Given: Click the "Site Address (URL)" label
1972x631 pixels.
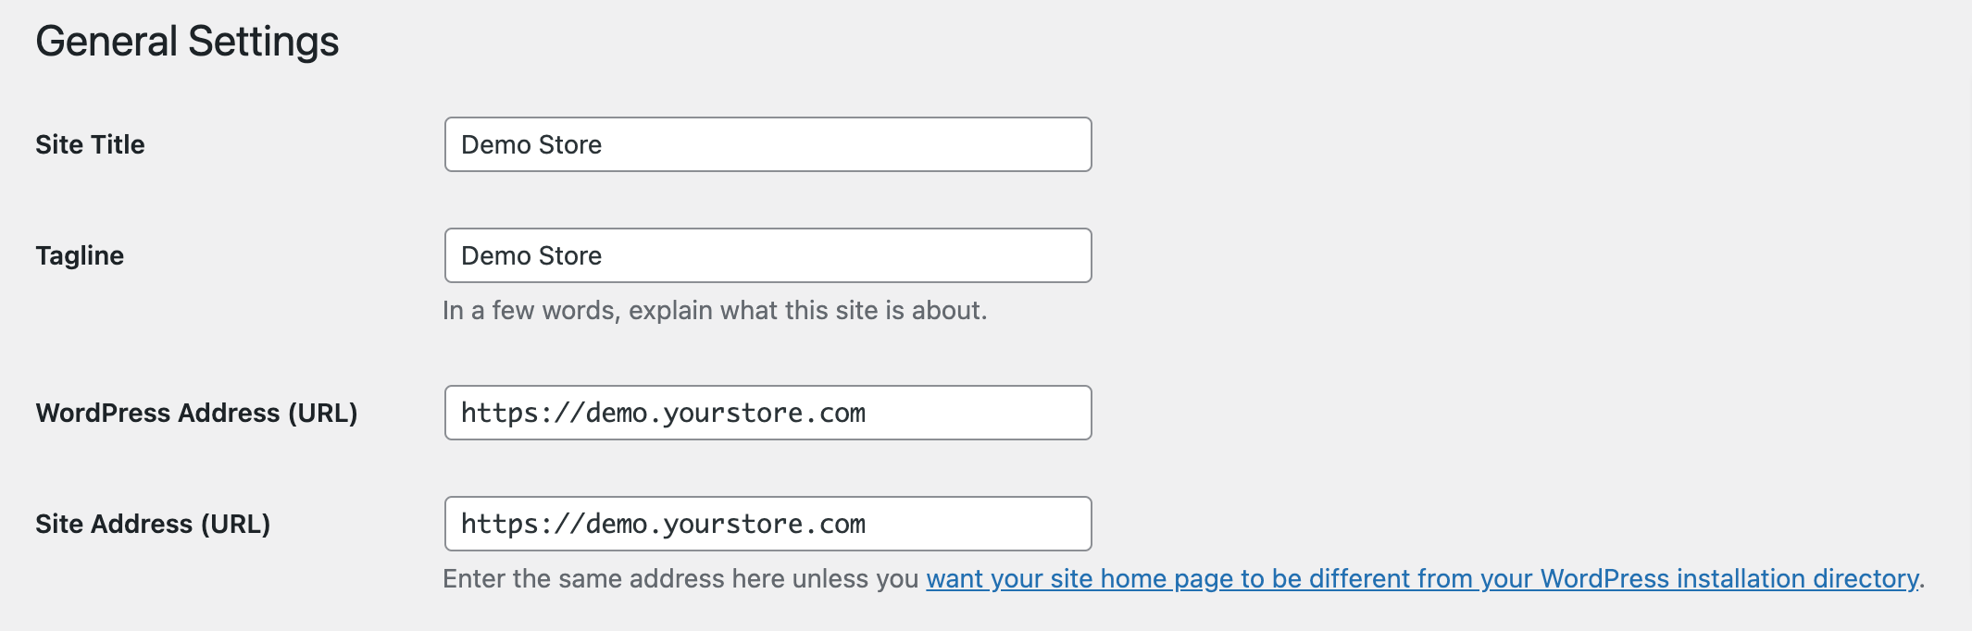Looking at the screenshot, I should click(x=153, y=524).
